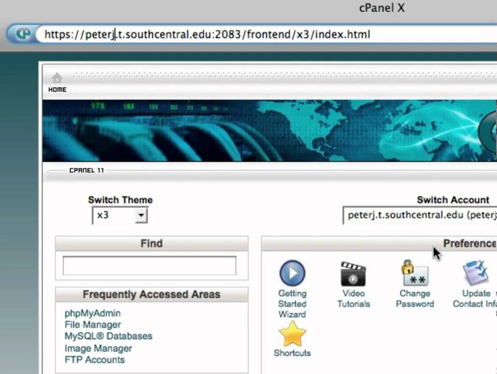Open the Update Contact Info icon
This screenshot has width=497, height=374.
475,273
